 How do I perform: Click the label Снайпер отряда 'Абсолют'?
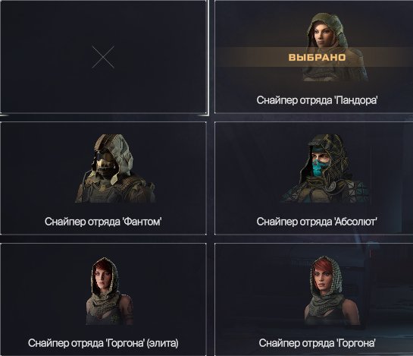[317, 222]
